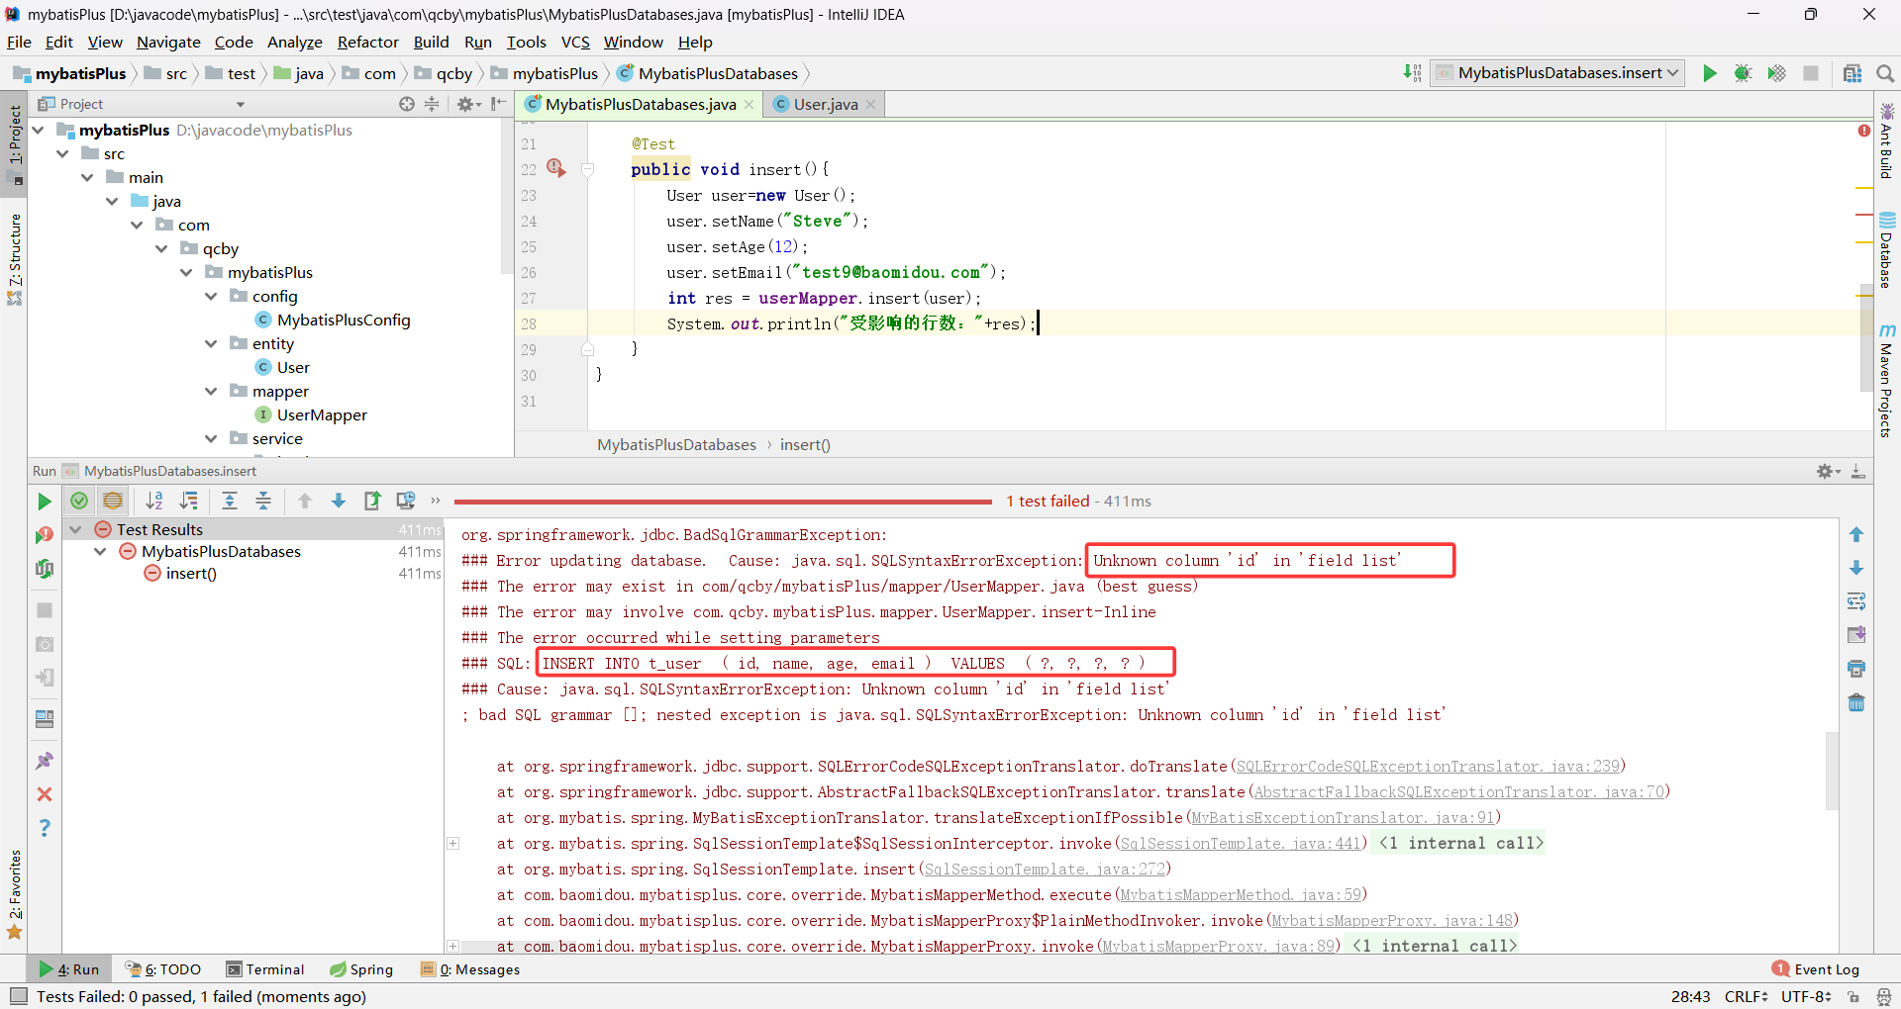Open the Analyze menu
The height and width of the screenshot is (1009, 1901).
295,42
